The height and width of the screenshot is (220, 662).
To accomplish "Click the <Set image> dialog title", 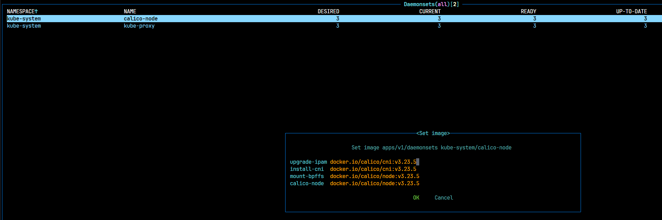I will pos(433,133).
